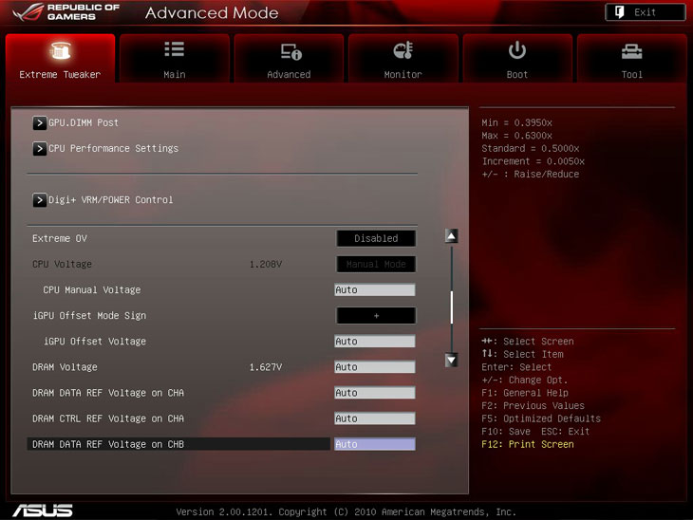The image size is (693, 520).
Task: Click the scroll up arrow icon
Action: pos(452,237)
